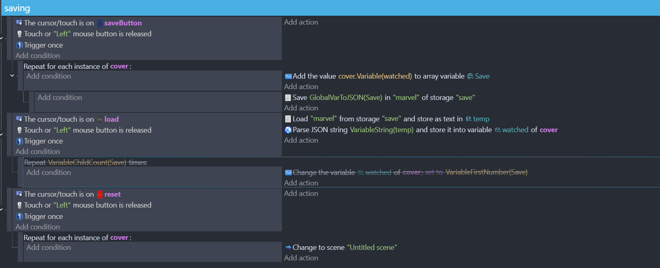Click the Parse JSON string action icon
Image resolution: width=660 pixels, height=268 pixels.
coord(288,130)
